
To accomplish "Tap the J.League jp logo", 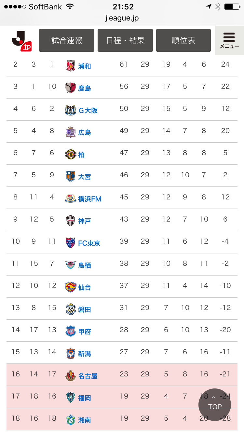I will (22, 41).
